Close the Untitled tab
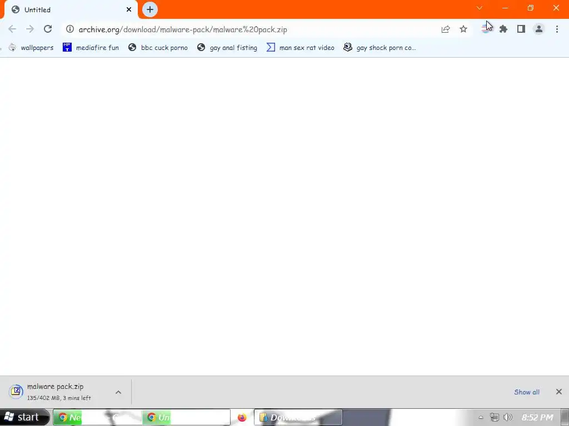 [129, 10]
